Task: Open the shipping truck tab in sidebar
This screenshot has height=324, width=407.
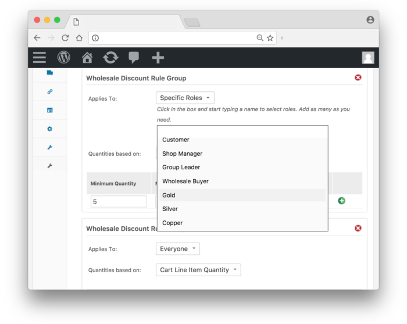Action: (x=49, y=73)
